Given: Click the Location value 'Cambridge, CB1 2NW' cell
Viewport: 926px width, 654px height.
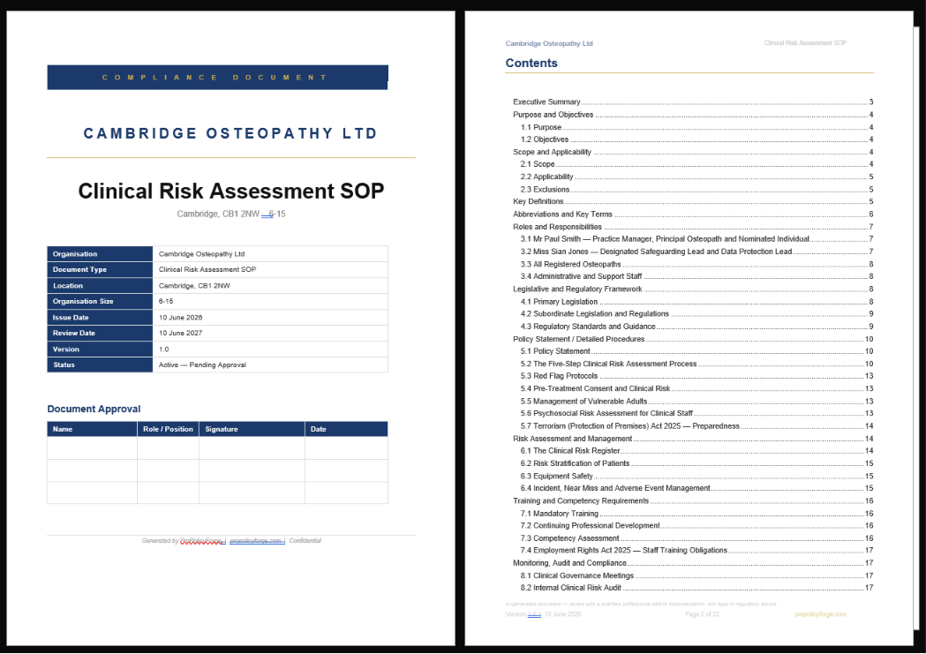Looking at the screenshot, I should coord(270,286).
